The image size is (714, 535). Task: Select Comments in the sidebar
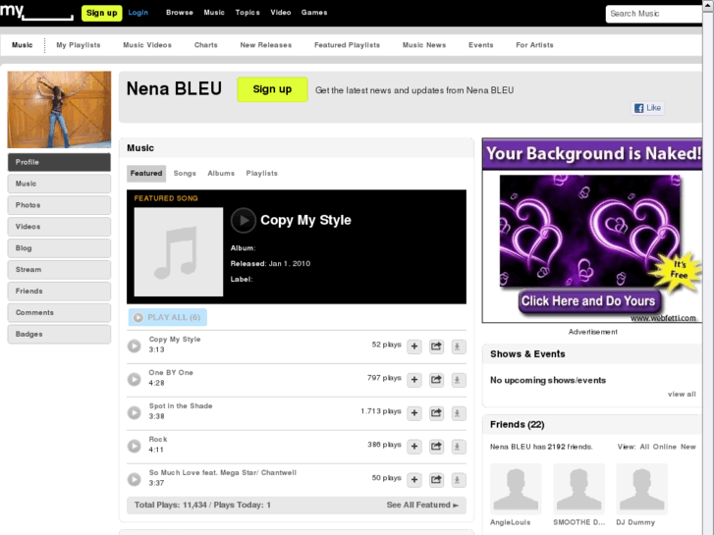(x=59, y=312)
